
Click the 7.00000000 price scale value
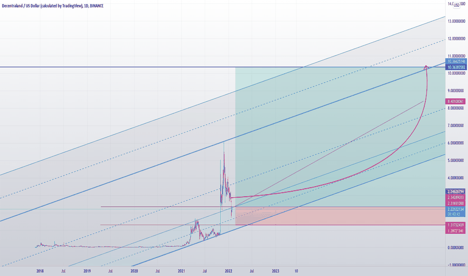(455, 125)
